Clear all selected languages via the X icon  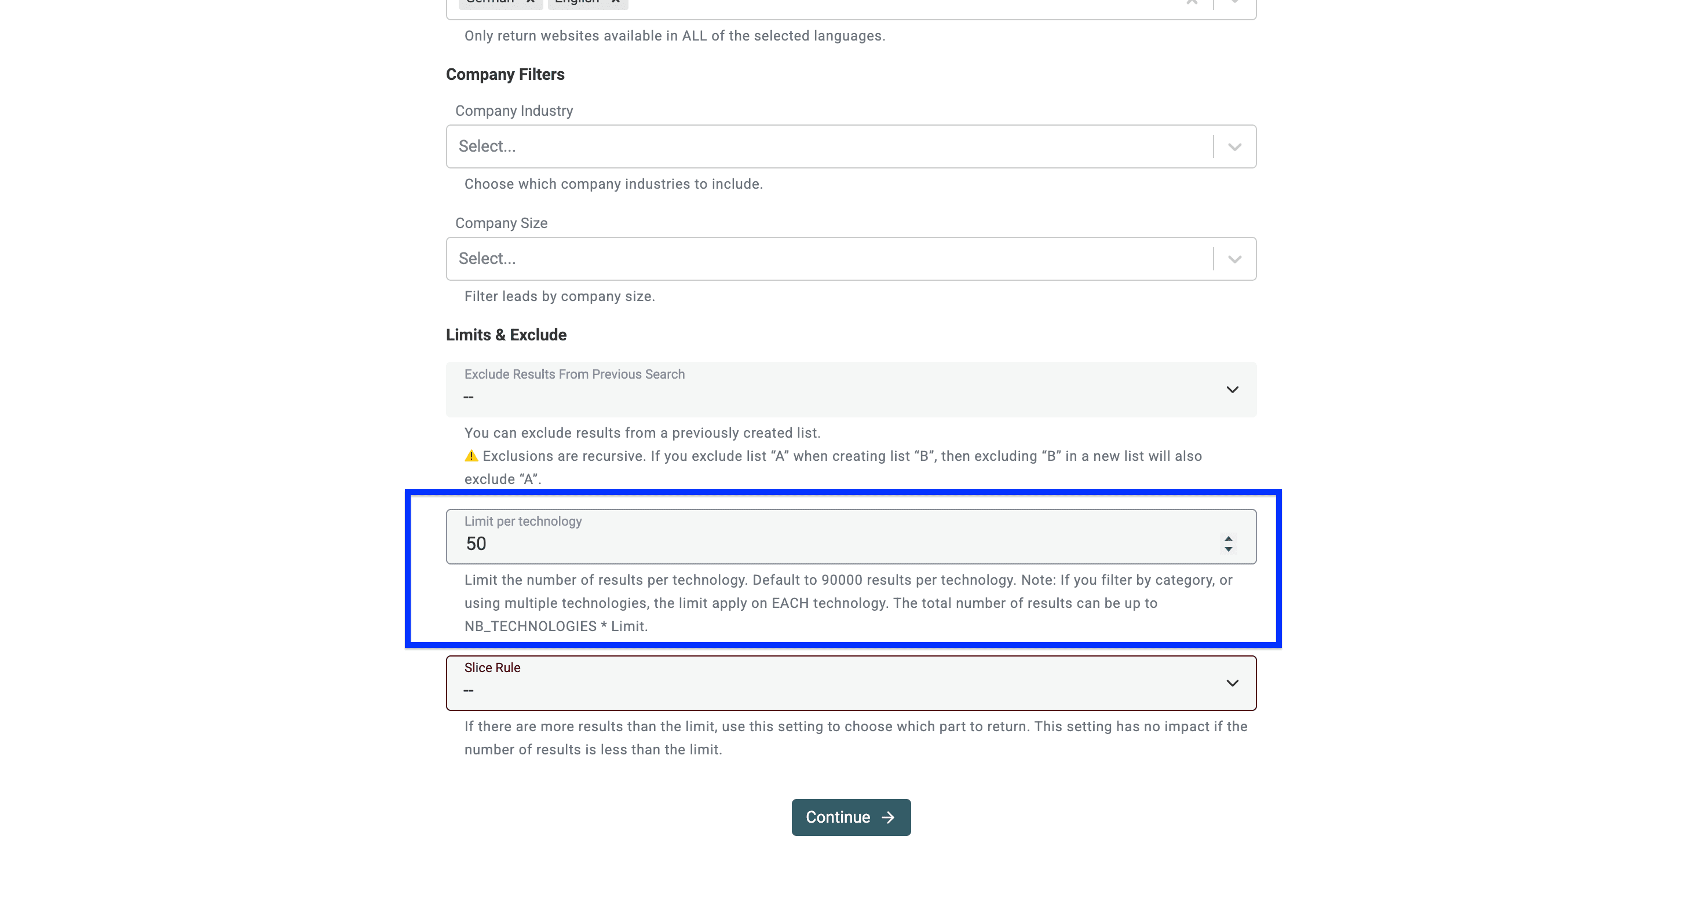(x=1192, y=3)
